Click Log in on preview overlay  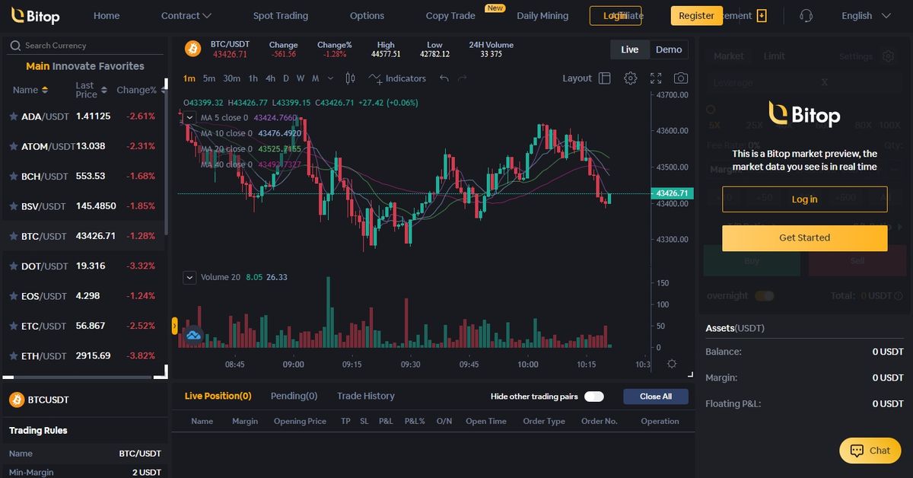coord(804,199)
